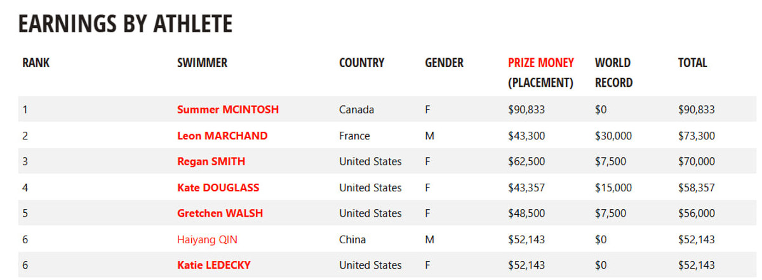Click Leon Marchand's $30,000 world record cell
Screen dimensions: 762x280
[613, 136]
